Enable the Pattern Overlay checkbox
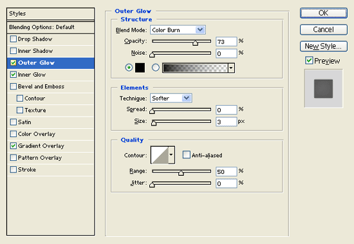Viewport: 354px width, 244px height. pyautogui.click(x=14, y=158)
